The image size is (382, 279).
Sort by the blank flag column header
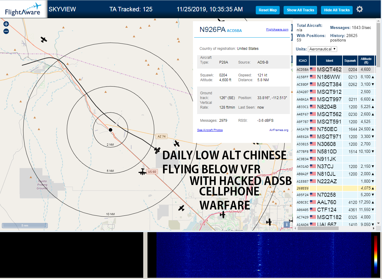point(313,61)
